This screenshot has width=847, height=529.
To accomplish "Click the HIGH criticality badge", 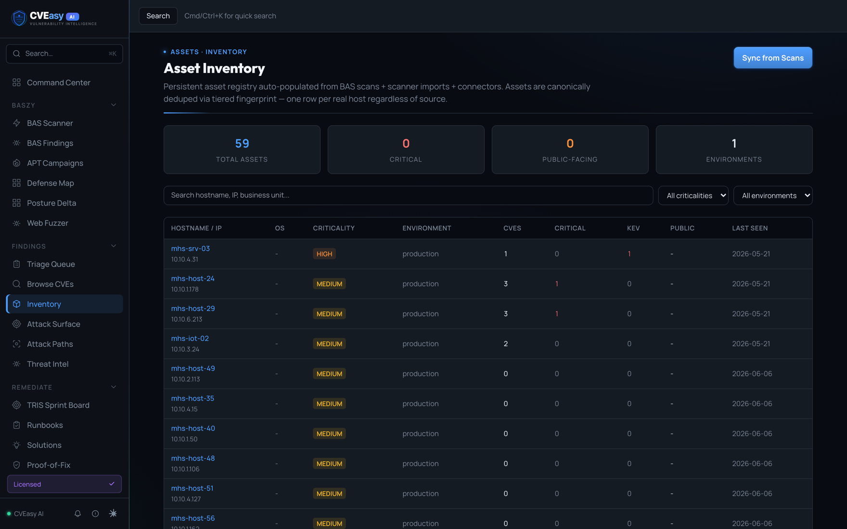I will 324,254.
